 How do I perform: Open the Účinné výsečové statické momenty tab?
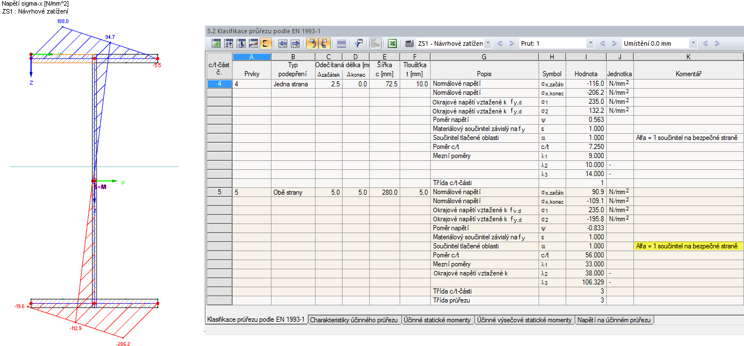[524, 320]
